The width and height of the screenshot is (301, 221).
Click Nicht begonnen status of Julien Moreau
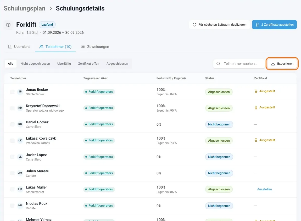pyautogui.click(x=219, y=173)
